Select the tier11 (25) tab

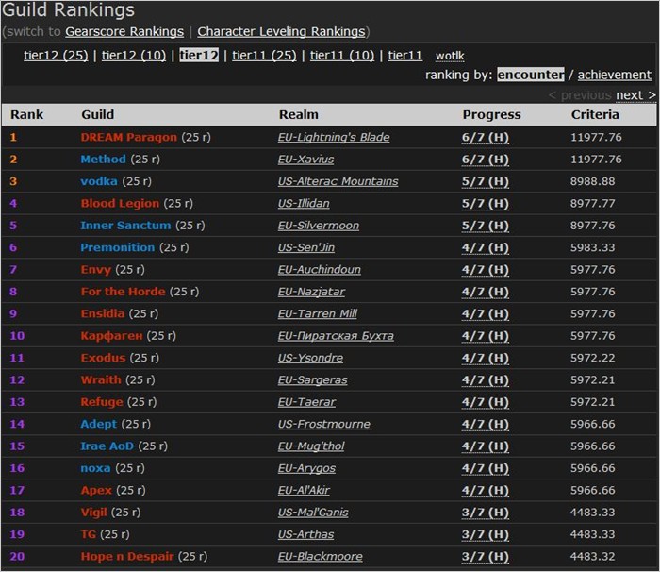pos(264,56)
